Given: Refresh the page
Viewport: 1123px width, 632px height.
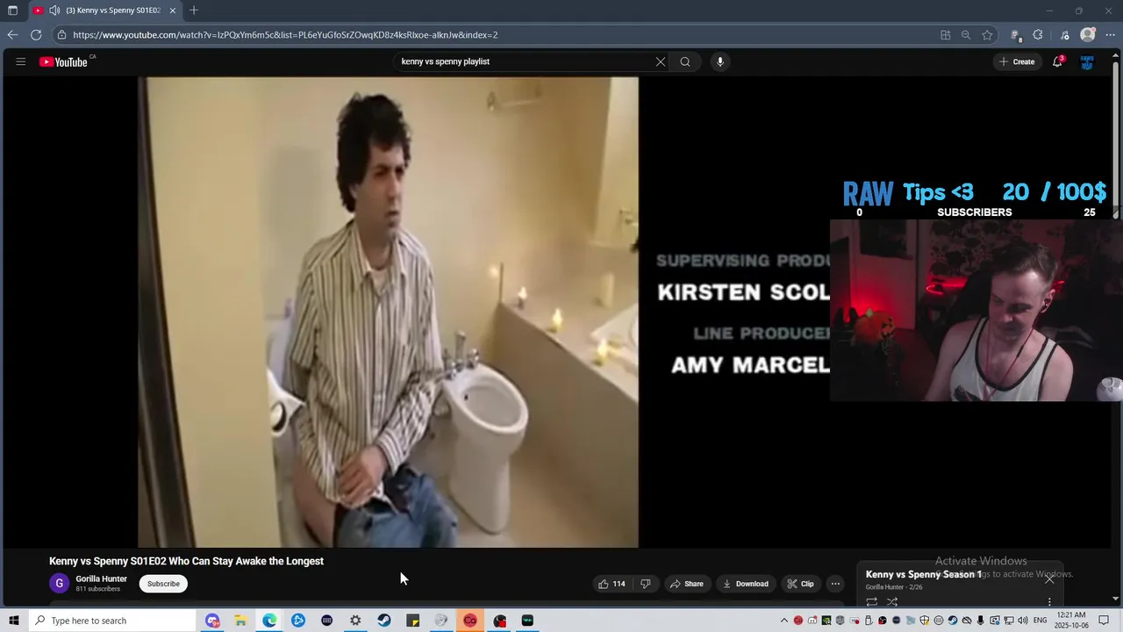Looking at the screenshot, I should (x=36, y=35).
